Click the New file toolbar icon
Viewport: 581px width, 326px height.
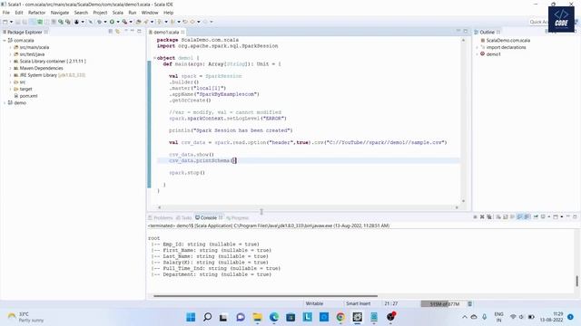click(x=5, y=22)
